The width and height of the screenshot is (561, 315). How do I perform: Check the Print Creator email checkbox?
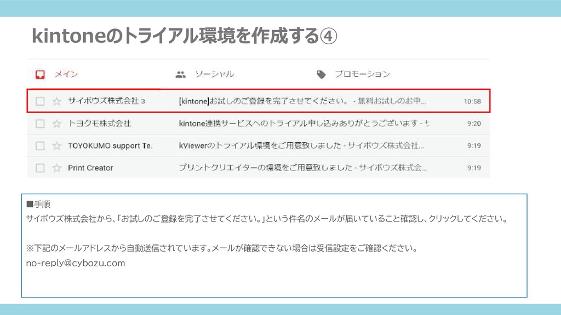(40, 168)
